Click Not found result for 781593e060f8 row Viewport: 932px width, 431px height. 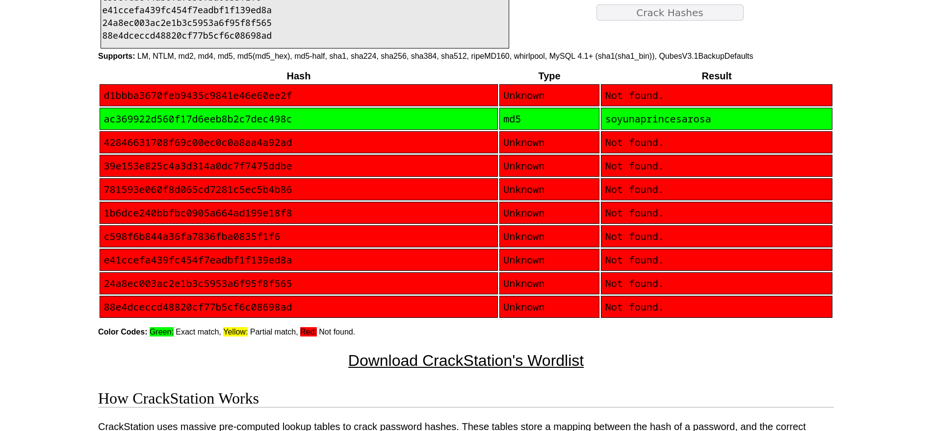click(x=717, y=190)
